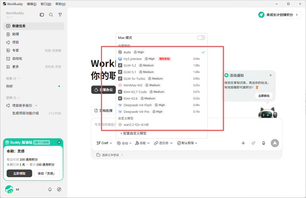Image resolution: width=306 pixels, height=198 pixels.
Task: Expand the 项目新手指引 chevron
Action: point(36,106)
